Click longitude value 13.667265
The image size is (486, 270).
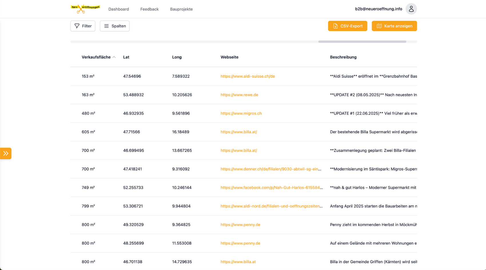pyautogui.click(x=182, y=150)
